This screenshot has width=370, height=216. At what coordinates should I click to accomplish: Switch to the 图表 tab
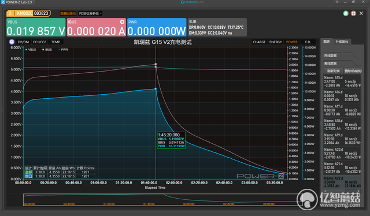click(x=326, y=42)
